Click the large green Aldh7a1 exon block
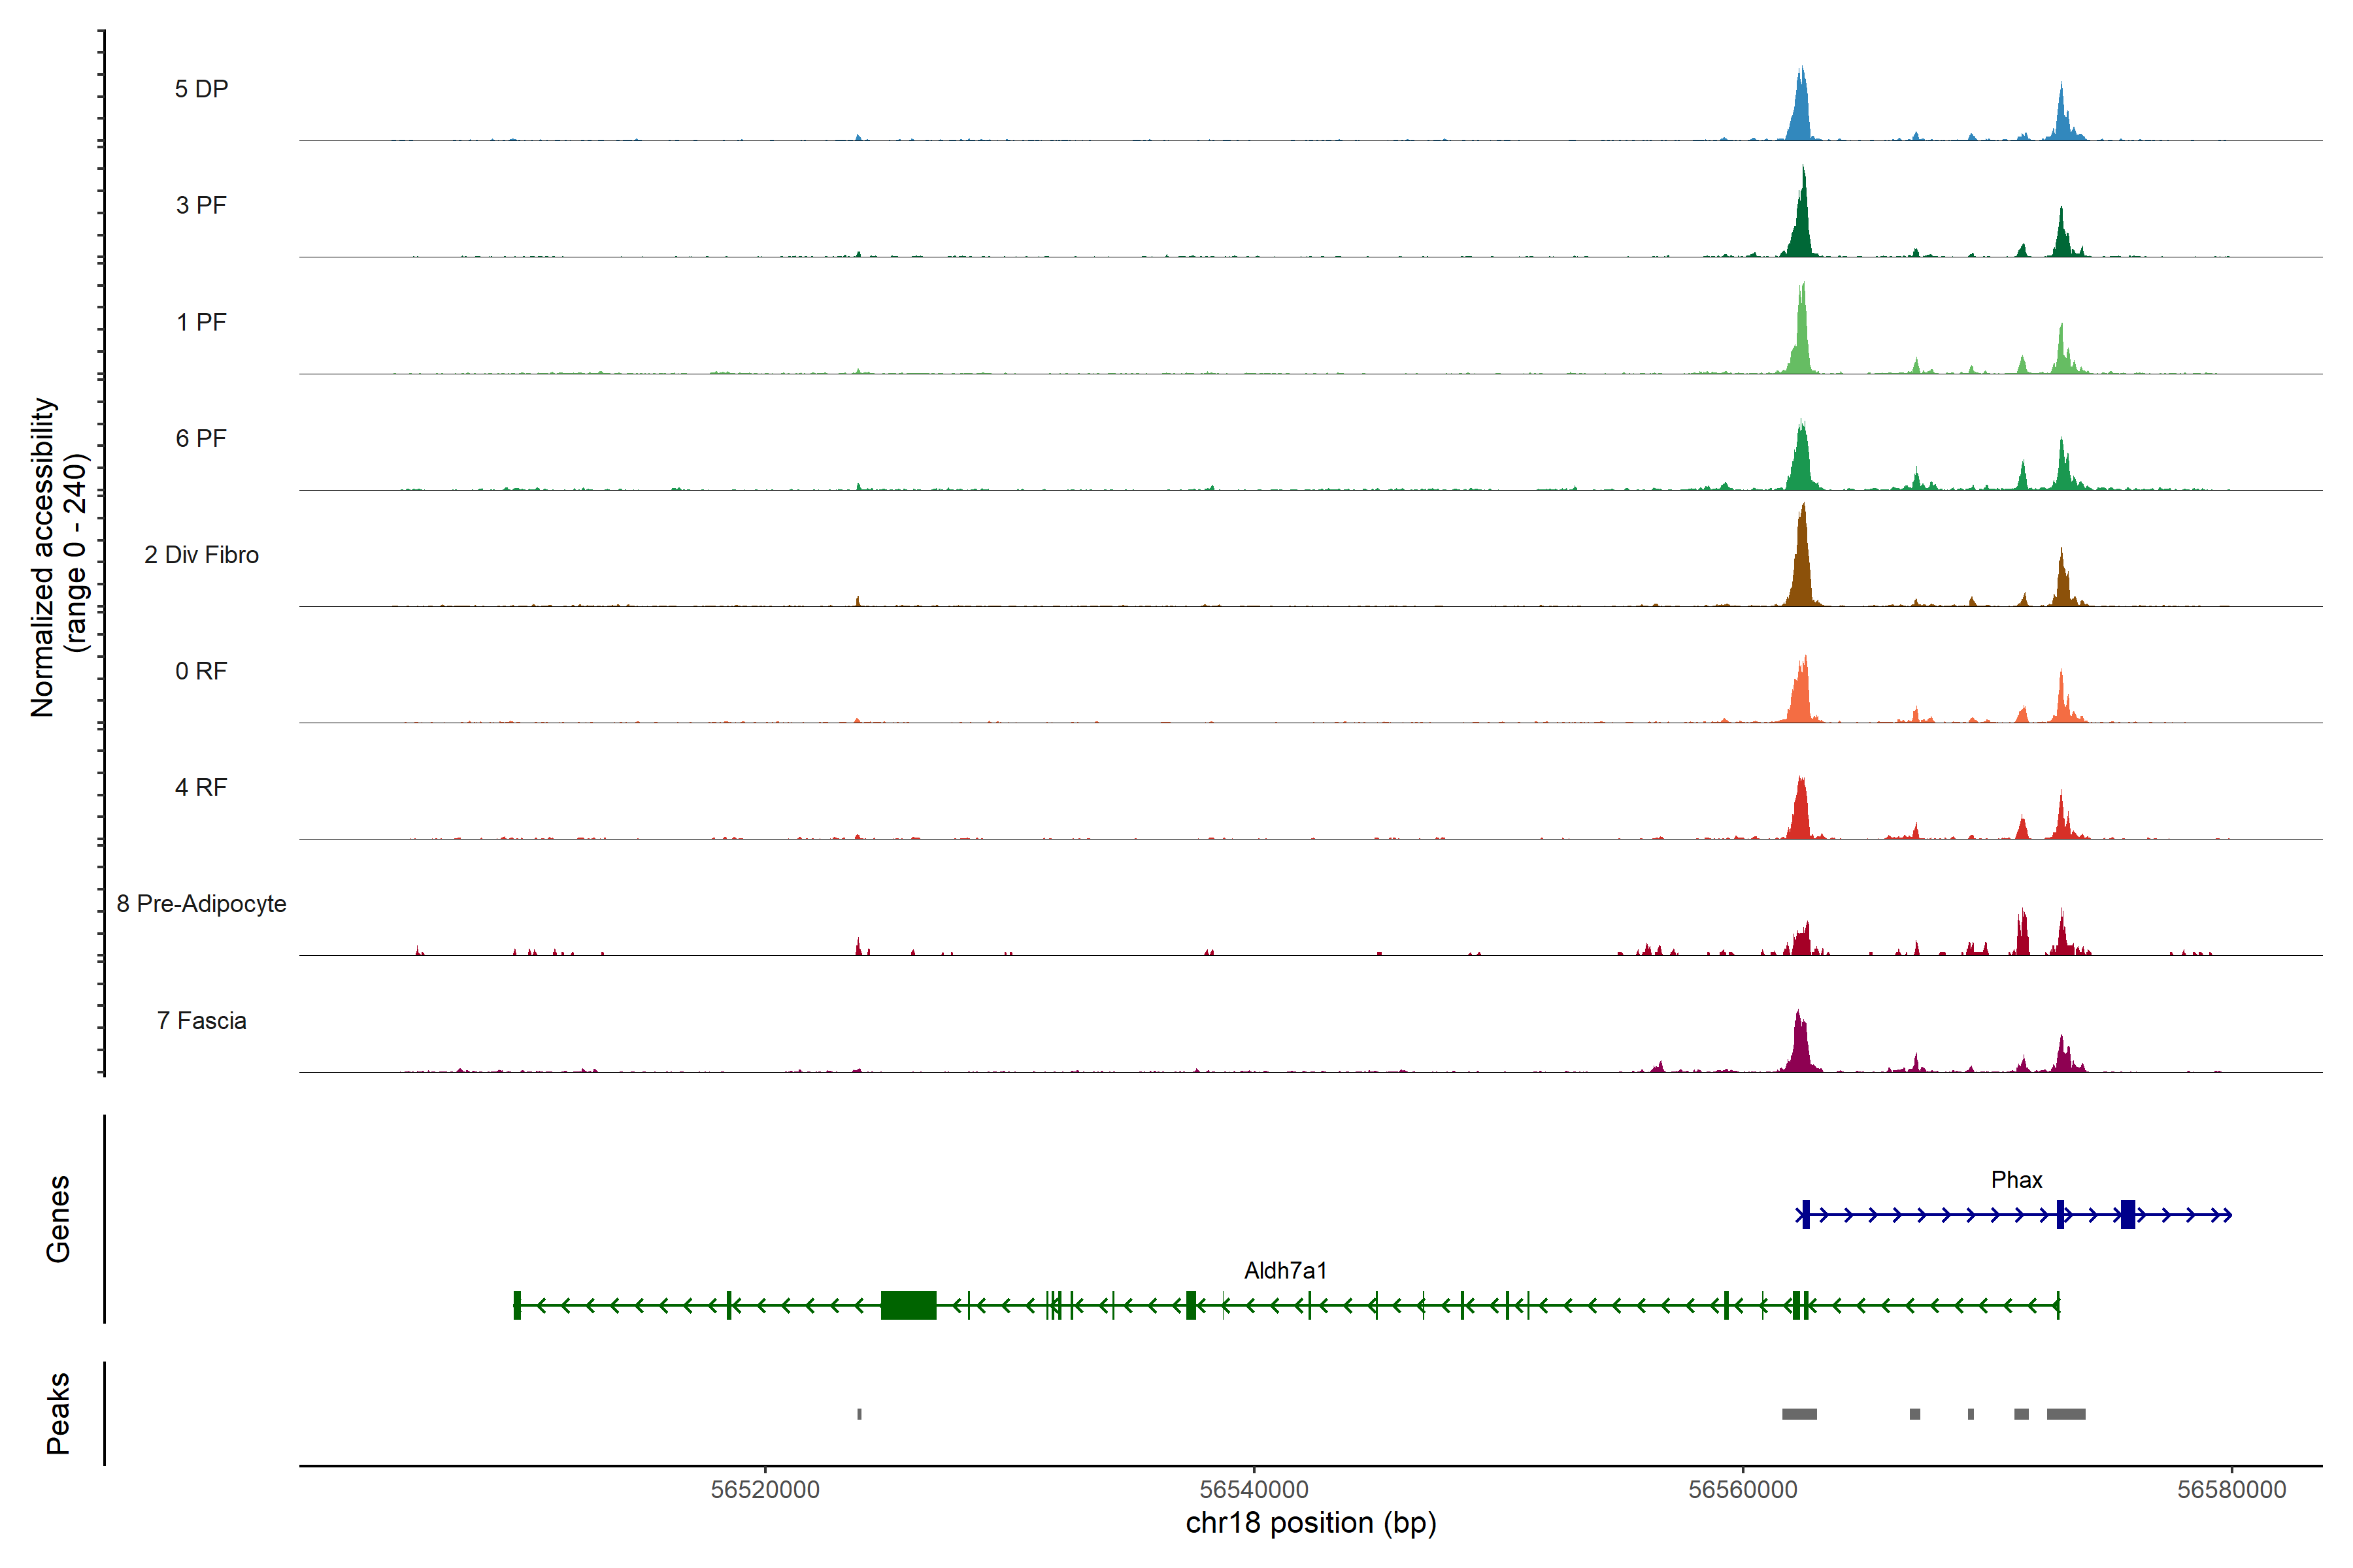The image size is (2353, 1568). point(907,1305)
